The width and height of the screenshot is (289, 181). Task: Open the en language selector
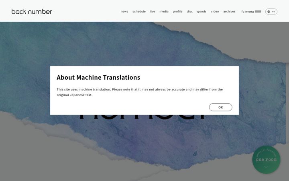click(271, 11)
